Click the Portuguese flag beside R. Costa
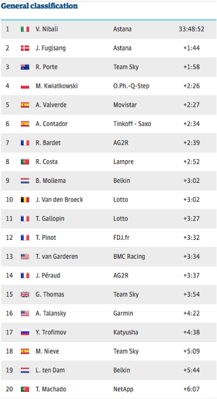The height and width of the screenshot is (399, 217). 25,162
